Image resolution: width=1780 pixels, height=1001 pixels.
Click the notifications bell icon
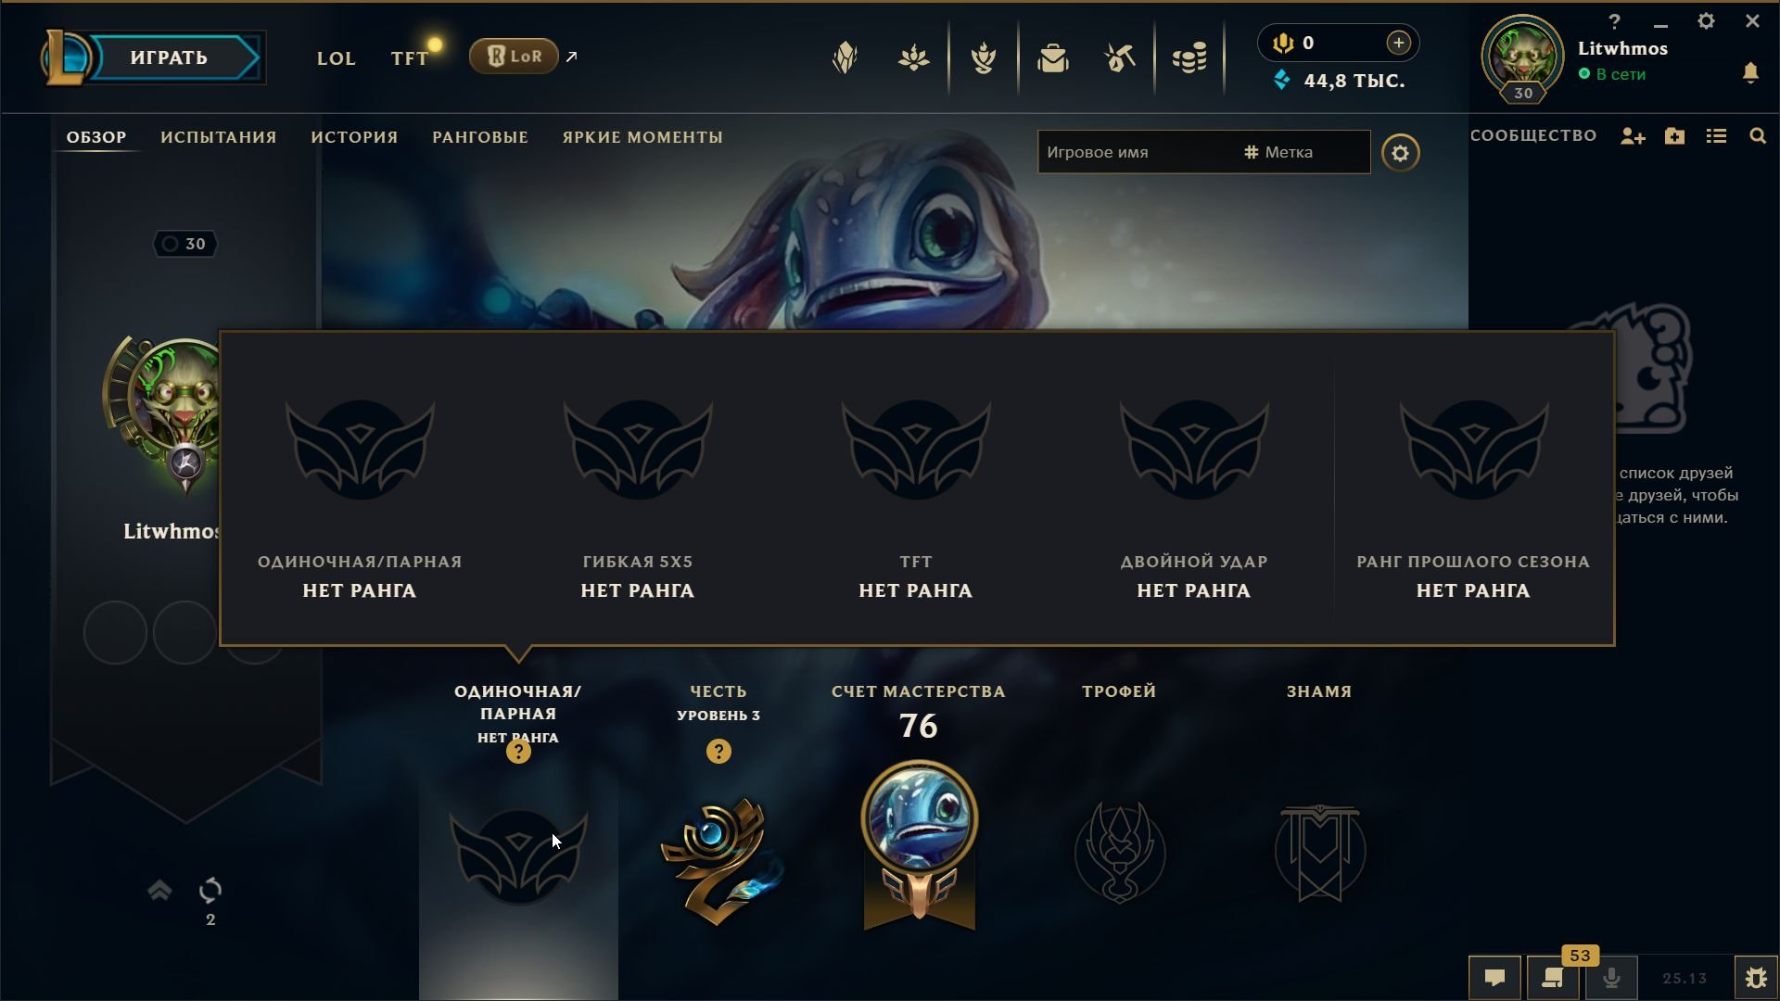point(1750,73)
